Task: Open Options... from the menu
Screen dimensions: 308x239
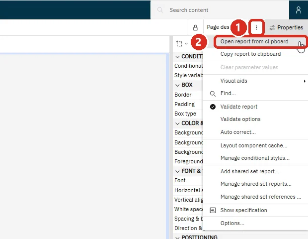Action: (255, 223)
